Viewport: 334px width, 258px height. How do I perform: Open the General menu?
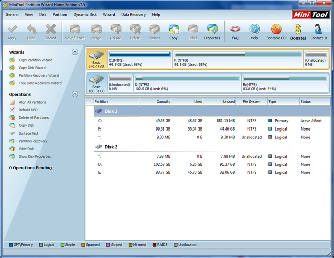[12, 15]
